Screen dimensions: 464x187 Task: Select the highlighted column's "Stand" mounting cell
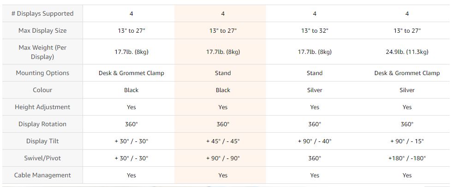point(223,73)
